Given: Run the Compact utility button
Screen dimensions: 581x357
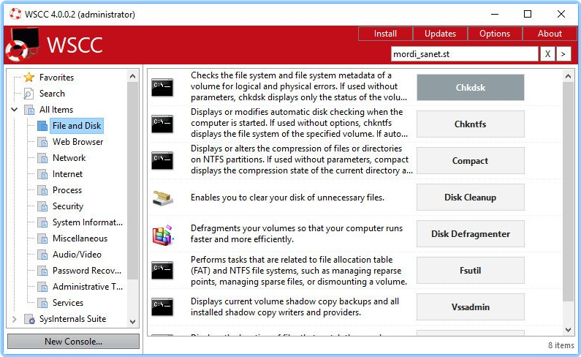Looking at the screenshot, I should pos(470,161).
